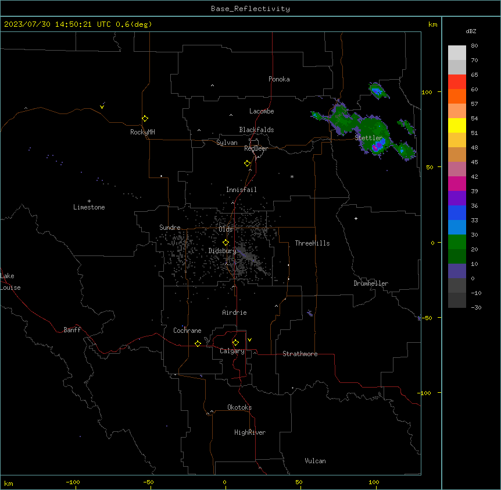Click the Calgary city label
Image resolution: width=501 pixels, height=490 pixels.
[232, 351]
